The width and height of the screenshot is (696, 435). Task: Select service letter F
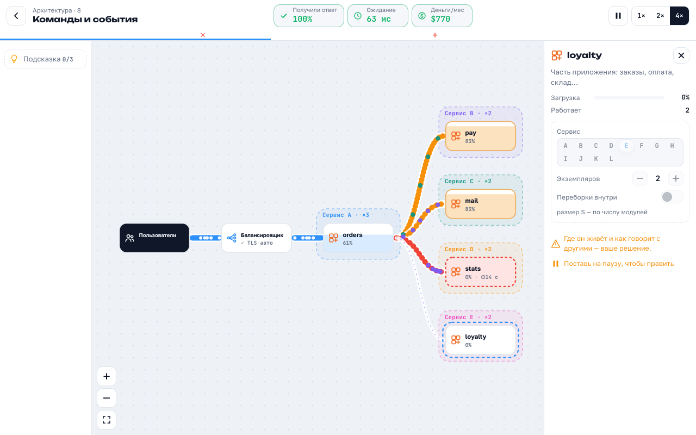pyautogui.click(x=642, y=146)
